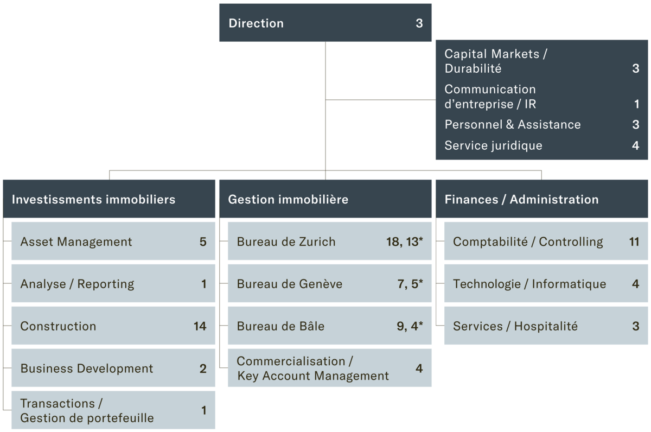This screenshot has width=651, height=432.
Task: Select the Capital Markets / Durabilité entry
Action: tap(541, 61)
